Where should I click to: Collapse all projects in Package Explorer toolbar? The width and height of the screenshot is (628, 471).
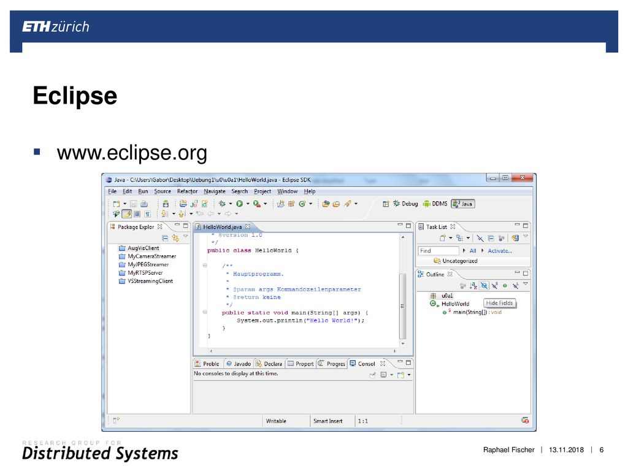pos(165,238)
